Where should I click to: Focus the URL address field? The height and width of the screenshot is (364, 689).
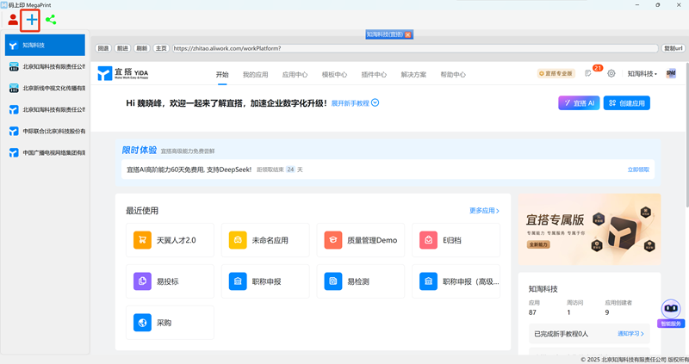pos(415,48)
